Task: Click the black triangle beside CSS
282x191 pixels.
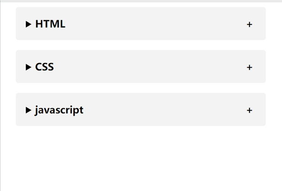Action: (x=29, y=67)
